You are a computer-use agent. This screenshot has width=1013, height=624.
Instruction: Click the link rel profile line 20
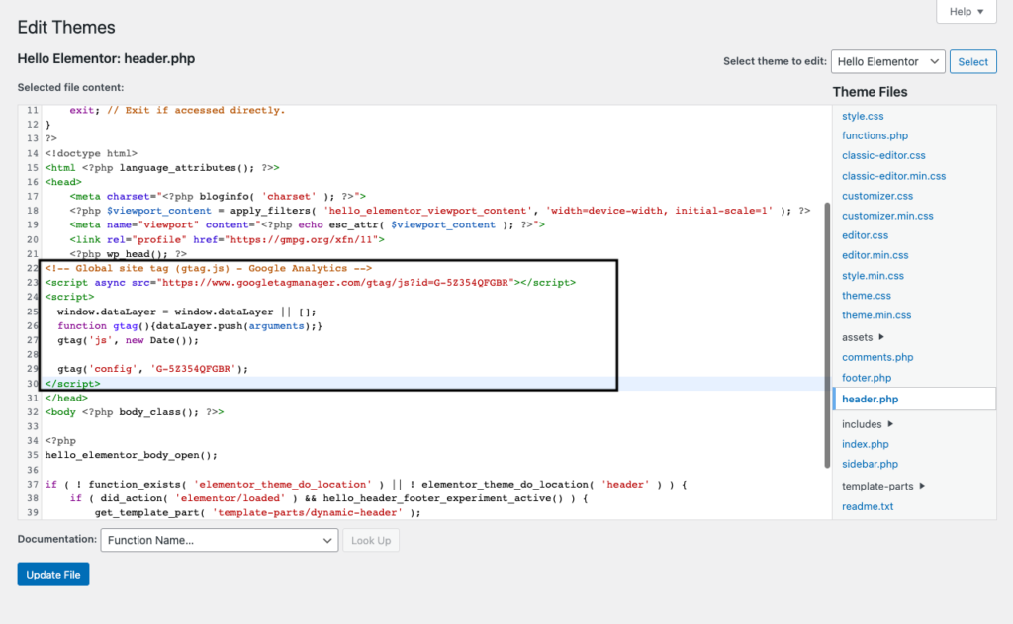tap(227, 239)
